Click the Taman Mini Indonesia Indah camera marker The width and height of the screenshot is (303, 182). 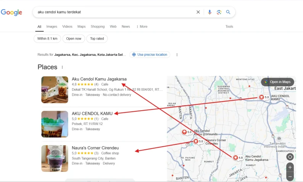(279, 138)
